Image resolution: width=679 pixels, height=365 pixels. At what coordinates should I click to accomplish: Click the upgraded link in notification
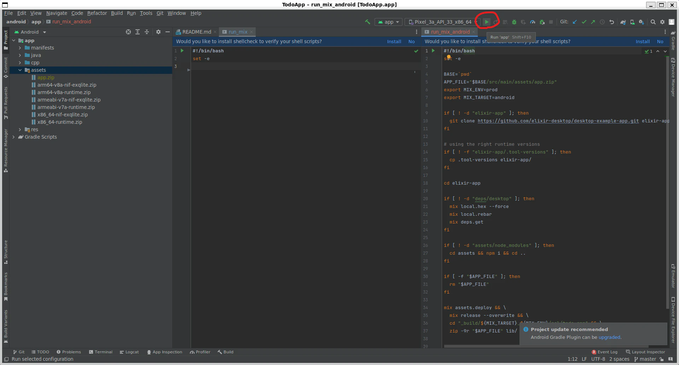609,337
